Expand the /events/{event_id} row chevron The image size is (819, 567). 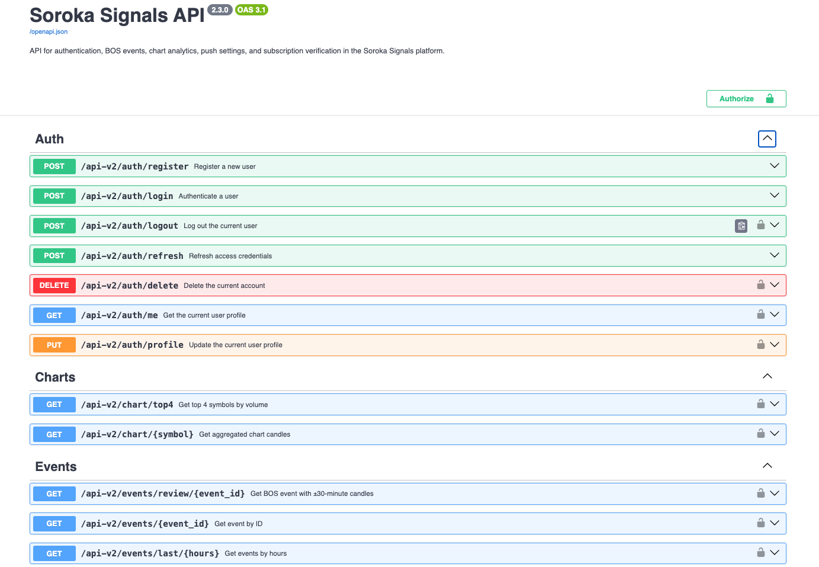pos(774,523)
